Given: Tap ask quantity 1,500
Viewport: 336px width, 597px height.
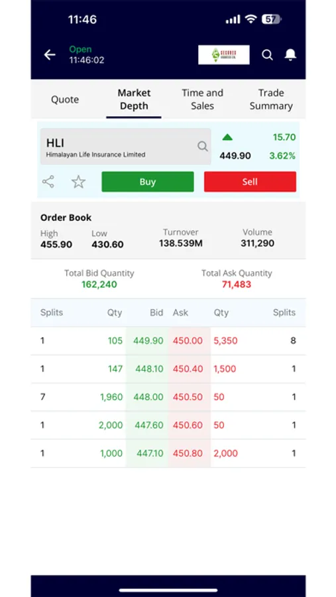Looking at the screenshot, I should coord(225,369).
